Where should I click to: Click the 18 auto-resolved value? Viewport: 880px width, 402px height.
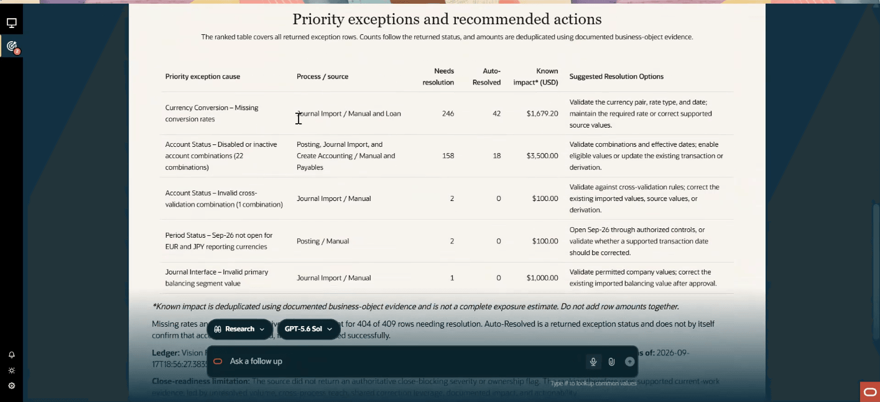tap(496, 156)
